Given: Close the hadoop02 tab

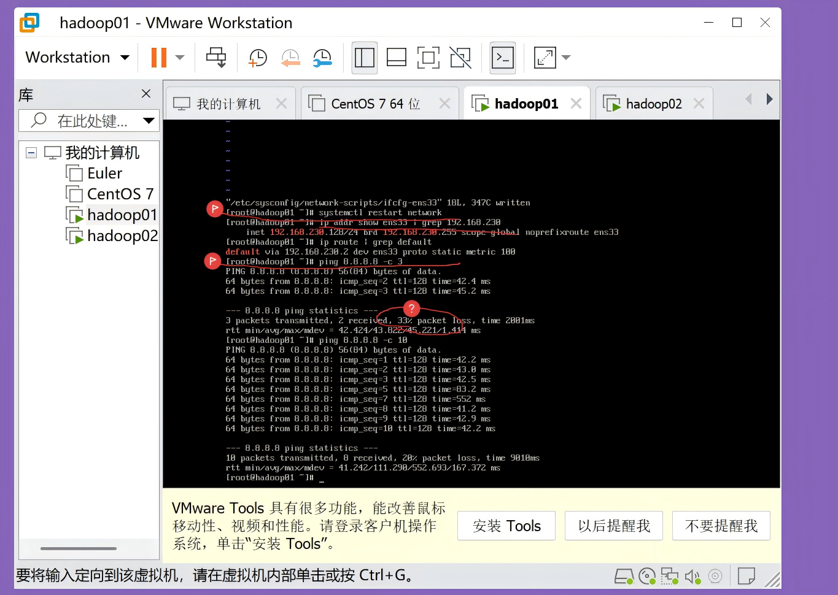Looking at the screenshot, I should 699,104.
